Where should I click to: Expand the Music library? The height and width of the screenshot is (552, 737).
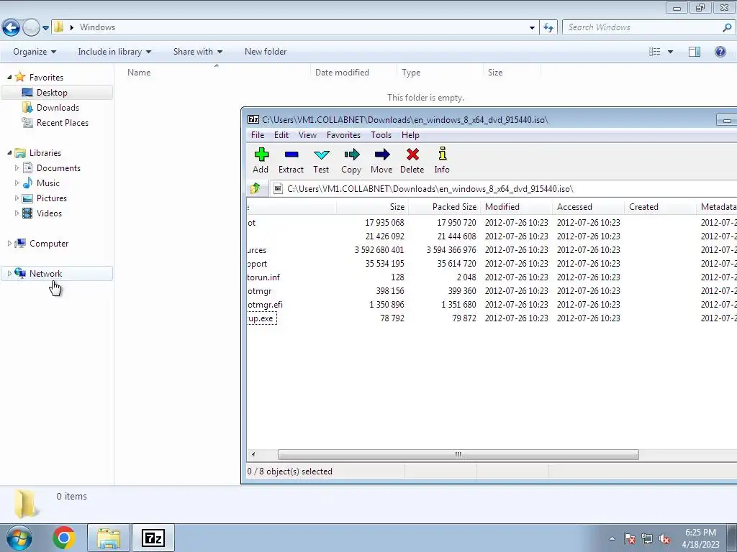17,183
